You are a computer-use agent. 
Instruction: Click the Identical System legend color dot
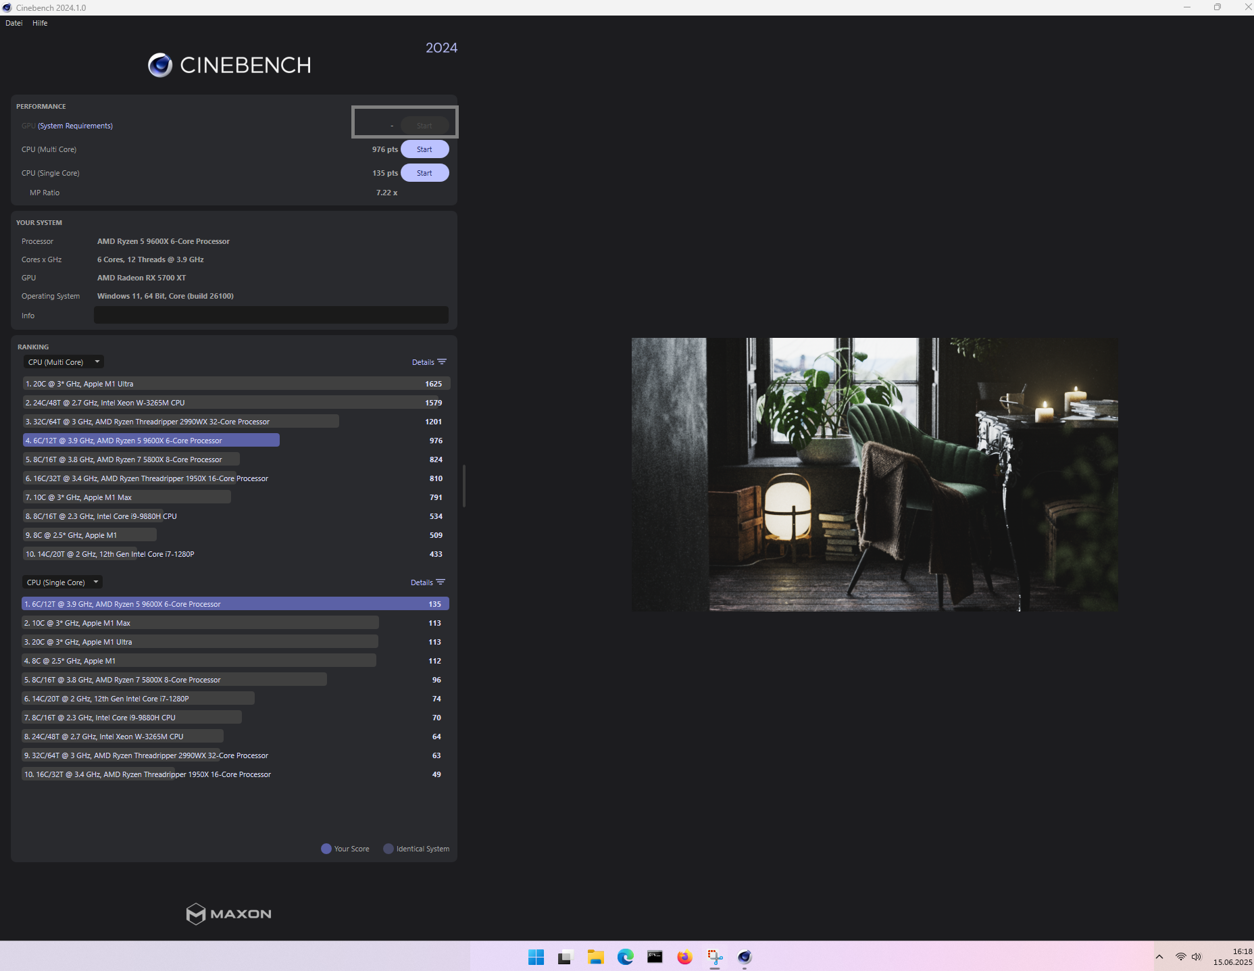388,849
